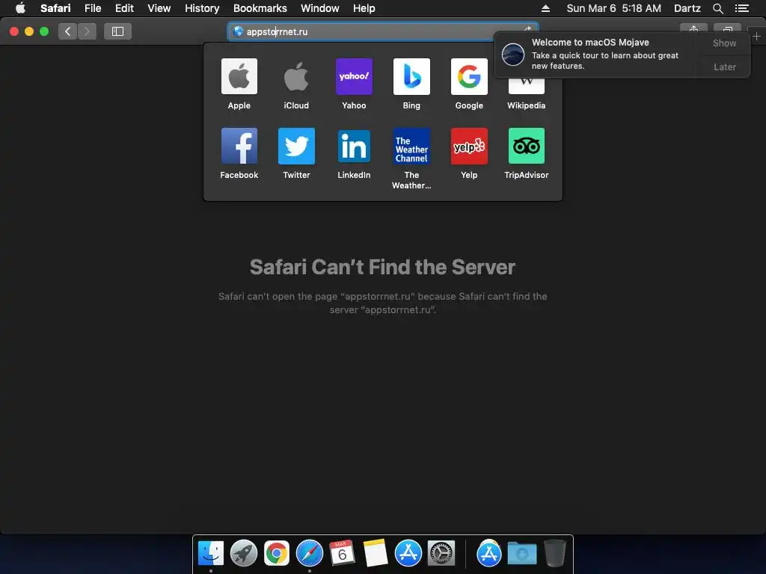Add a new tab with plus button
The image size is (766, 574).
point(756,36)
